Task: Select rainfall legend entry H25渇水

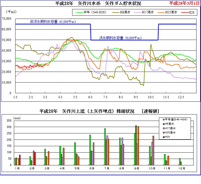Action: point(169,132)
